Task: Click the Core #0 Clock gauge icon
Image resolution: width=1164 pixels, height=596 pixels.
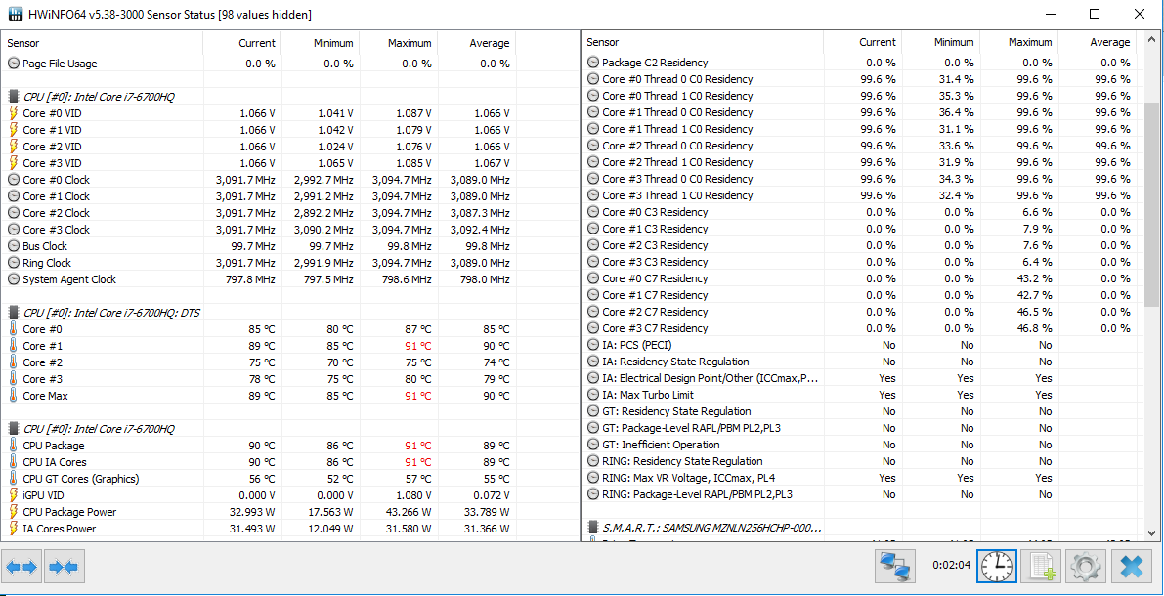Action: click(x=14, y=180)
